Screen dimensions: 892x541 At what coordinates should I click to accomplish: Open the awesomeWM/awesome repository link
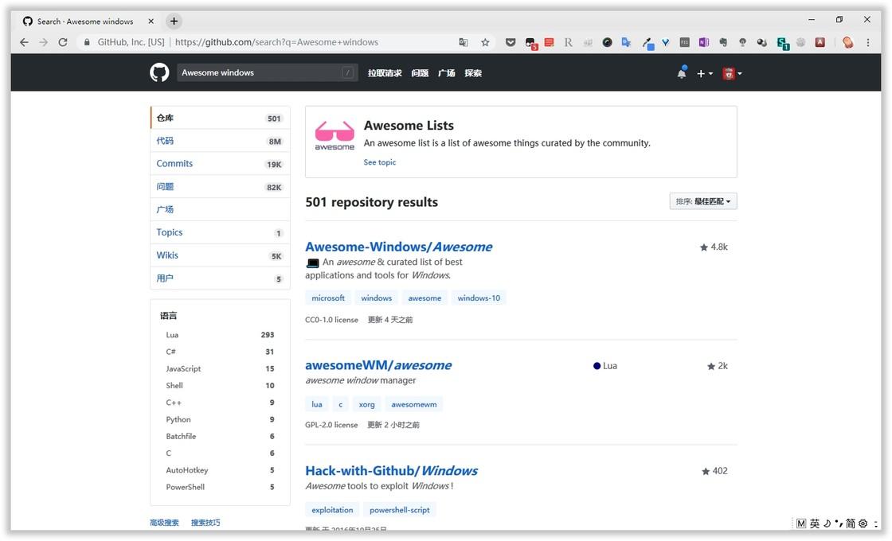[x=378, y=364]
